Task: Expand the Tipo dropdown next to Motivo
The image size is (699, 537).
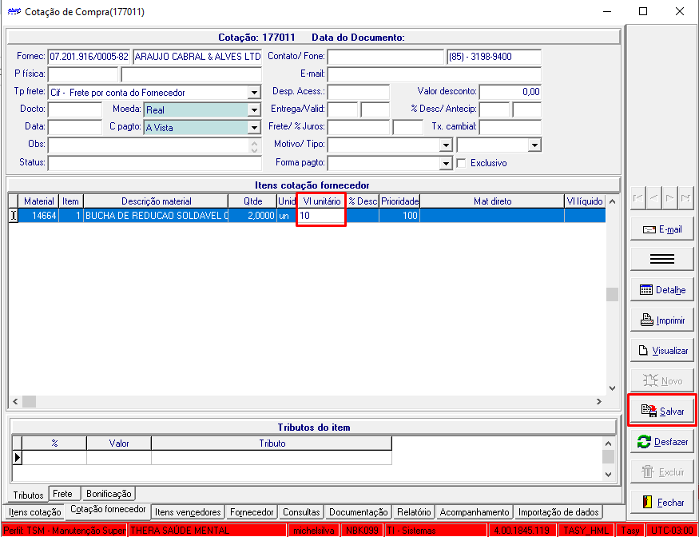Action: pyautogui.click(x=534, y=145)
